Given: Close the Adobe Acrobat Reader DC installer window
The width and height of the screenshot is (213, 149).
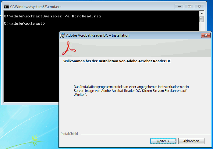Looking at the screenshot, I should (206, 35).
